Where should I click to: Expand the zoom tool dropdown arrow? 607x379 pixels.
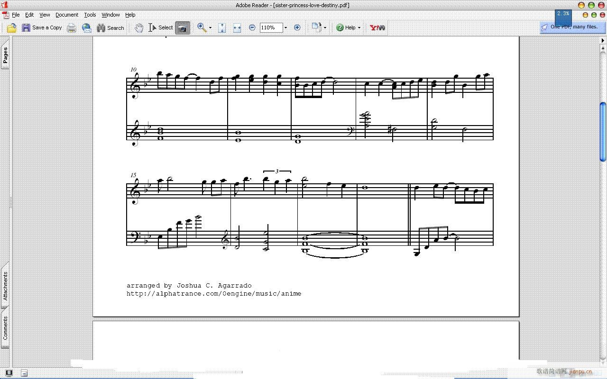pyautogui.click(x=211, y=28)
